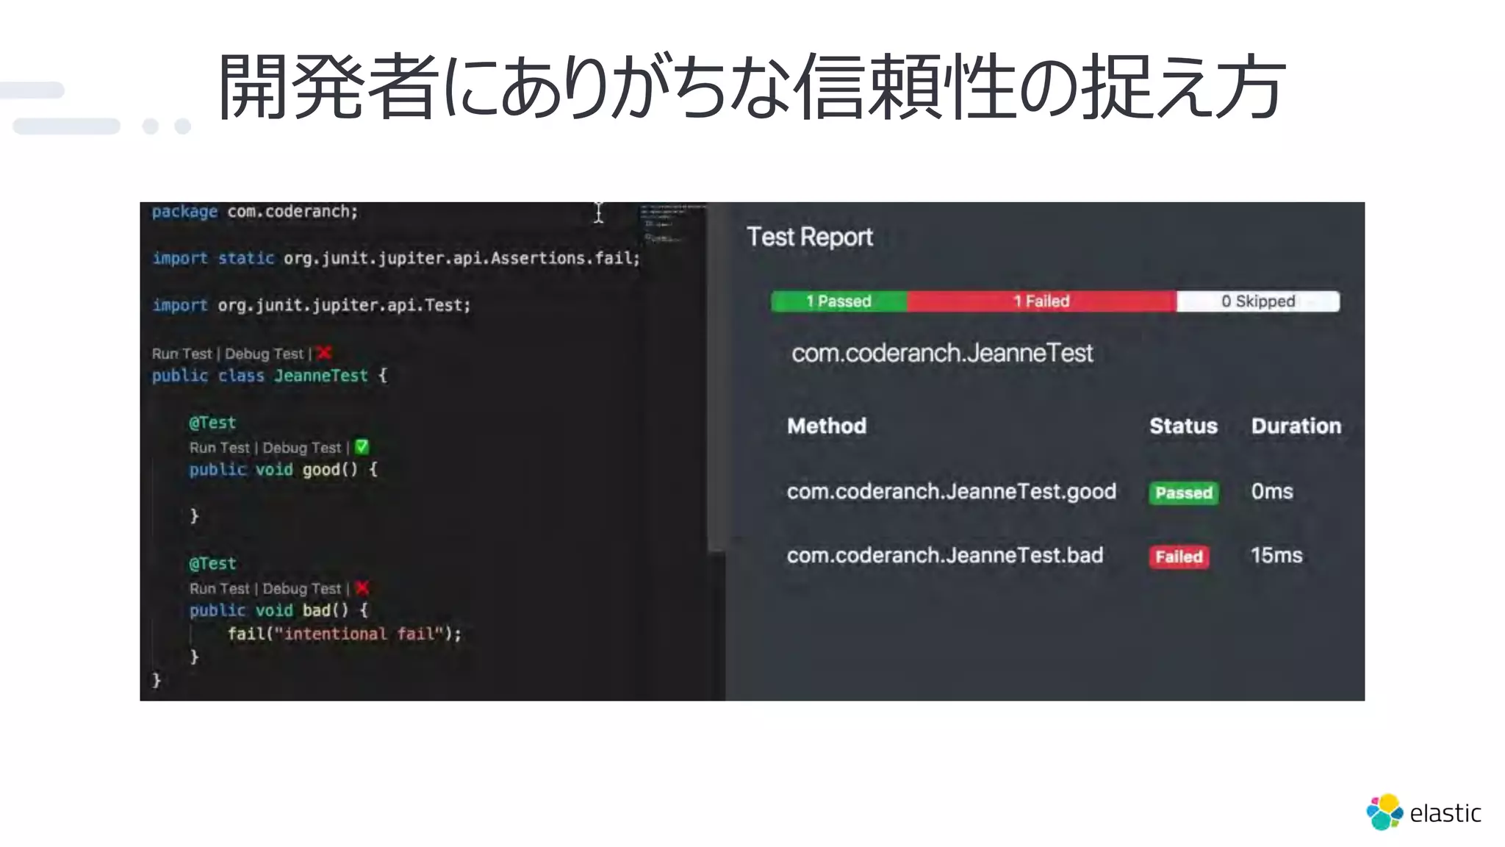
Task: Click the green Passed status badge
Action: 1183,493
